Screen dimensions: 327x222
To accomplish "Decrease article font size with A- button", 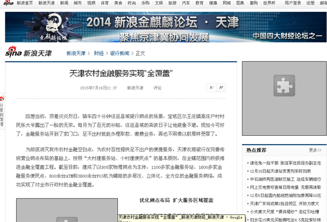I will pyautogui.click(x=211, y=88).
